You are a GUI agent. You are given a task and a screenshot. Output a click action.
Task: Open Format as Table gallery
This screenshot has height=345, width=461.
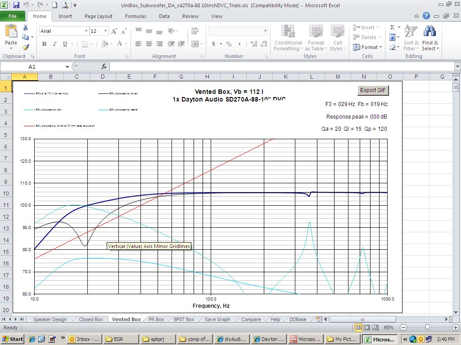[x=316, y=38]
